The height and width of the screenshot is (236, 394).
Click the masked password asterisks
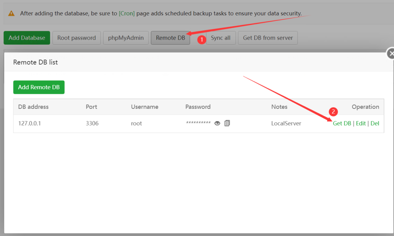[198, 123]
